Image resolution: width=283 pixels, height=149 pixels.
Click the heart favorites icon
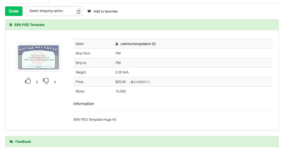tap(89, 11)
